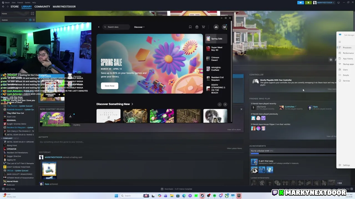The width and height of the screenshot is (355, 199).
Task: Open Epic Games Launcher taskbar icon
Action: coord(239,196)
